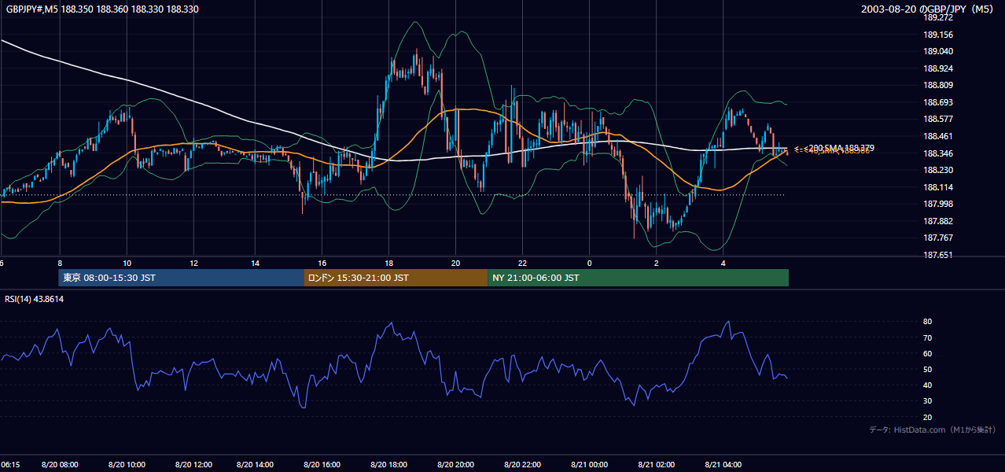Click the RSI axis value 40
This screenshot has height=472, width=1005.
(x=928, y=385)
